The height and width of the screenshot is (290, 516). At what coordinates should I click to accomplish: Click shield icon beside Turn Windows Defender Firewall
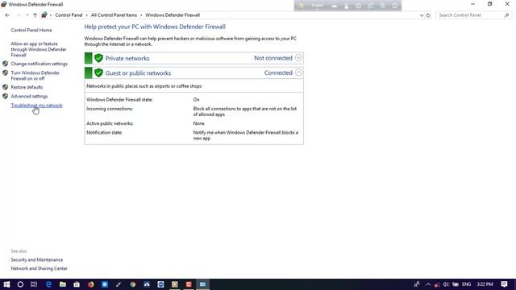(x=6, y=72)
